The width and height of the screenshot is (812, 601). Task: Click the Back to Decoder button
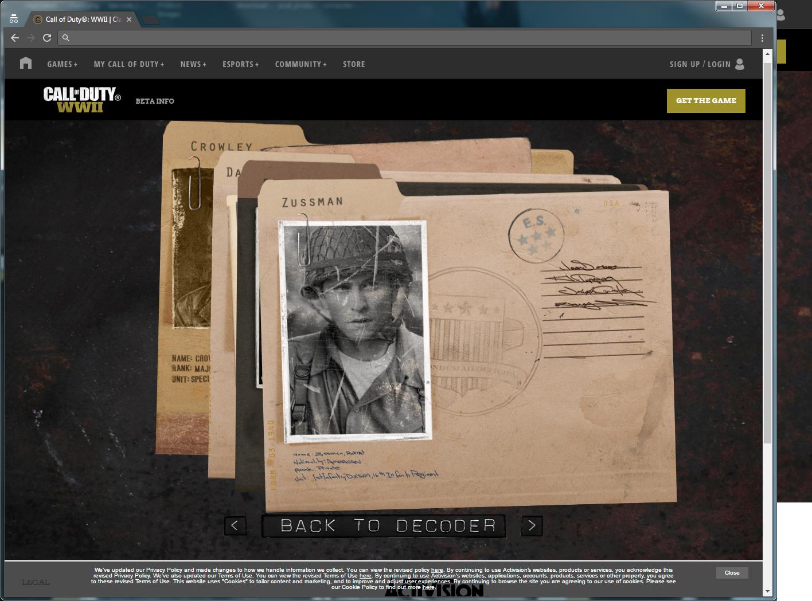384,526
